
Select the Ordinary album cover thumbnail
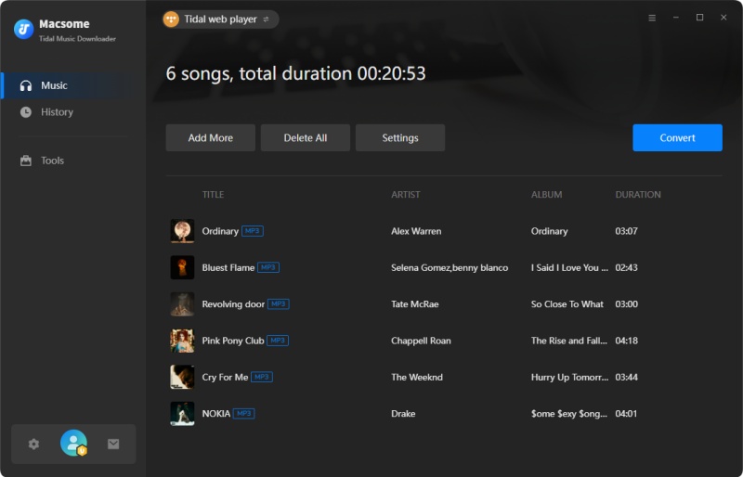182,231
